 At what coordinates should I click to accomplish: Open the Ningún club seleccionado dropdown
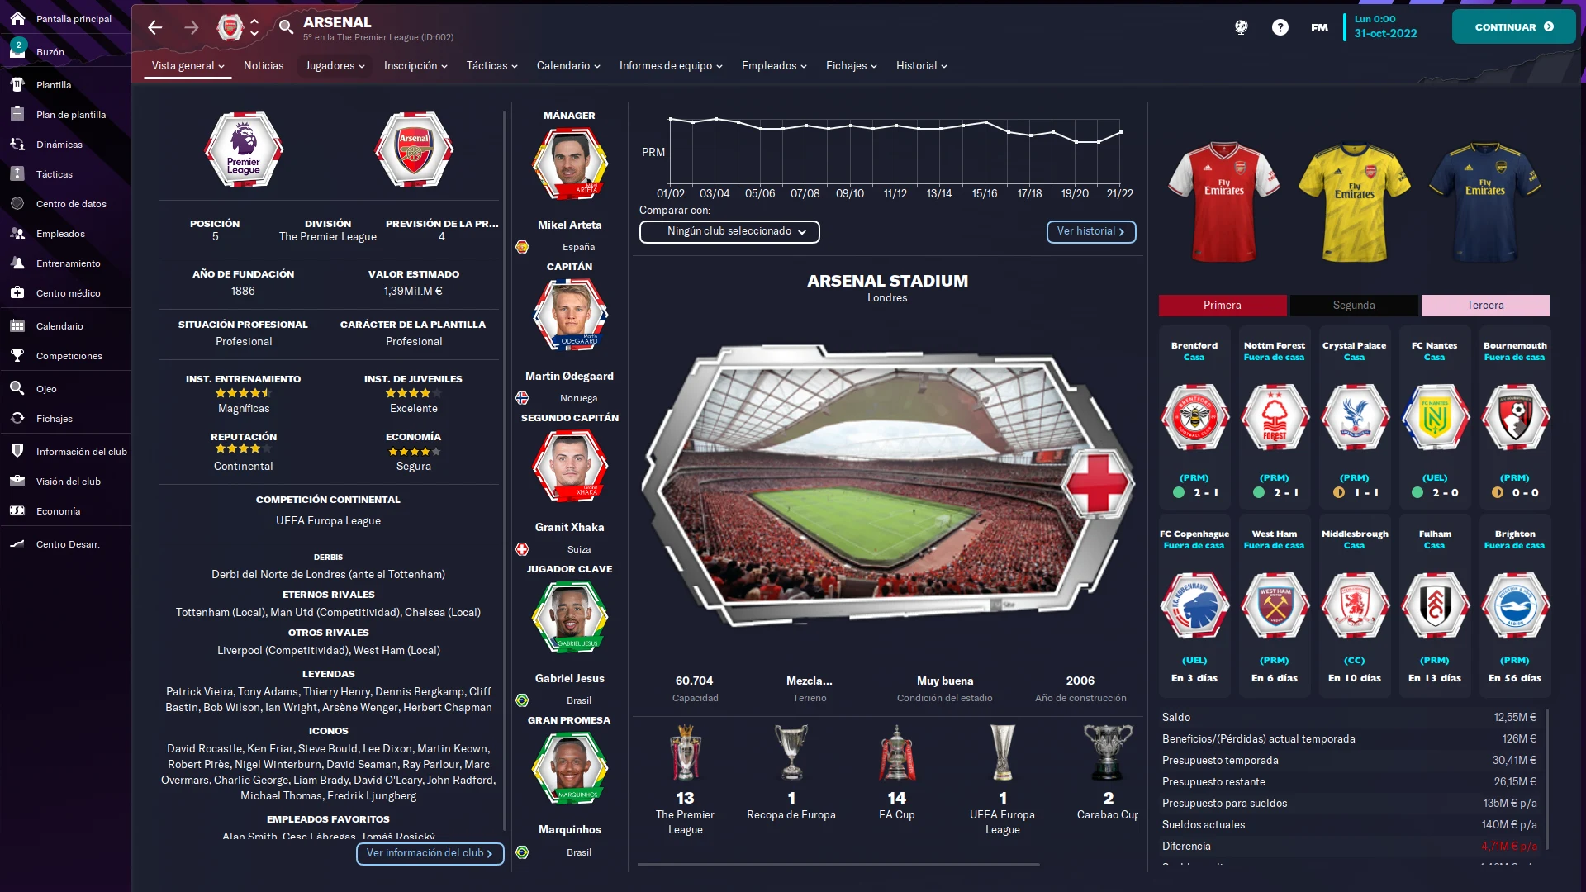[x=729, y=232]
